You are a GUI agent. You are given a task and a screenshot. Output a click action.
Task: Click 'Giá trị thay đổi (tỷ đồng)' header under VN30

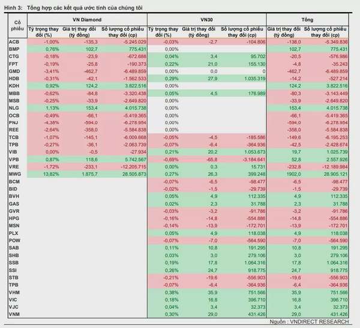pyautogui.click(x=199, y=32)
